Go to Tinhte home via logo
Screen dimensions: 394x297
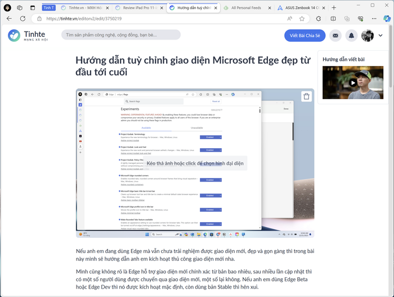[x=28, y=36]
